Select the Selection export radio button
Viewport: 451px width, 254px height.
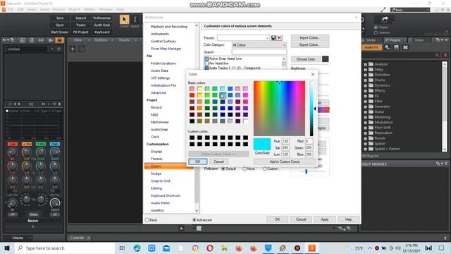[x=376, y=32]
